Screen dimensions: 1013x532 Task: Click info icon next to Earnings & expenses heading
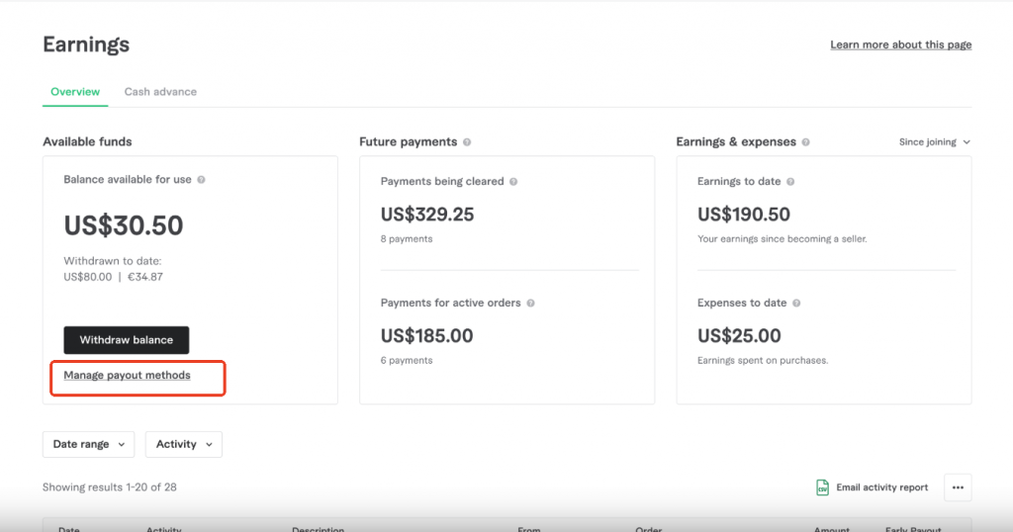pos(806,142)
